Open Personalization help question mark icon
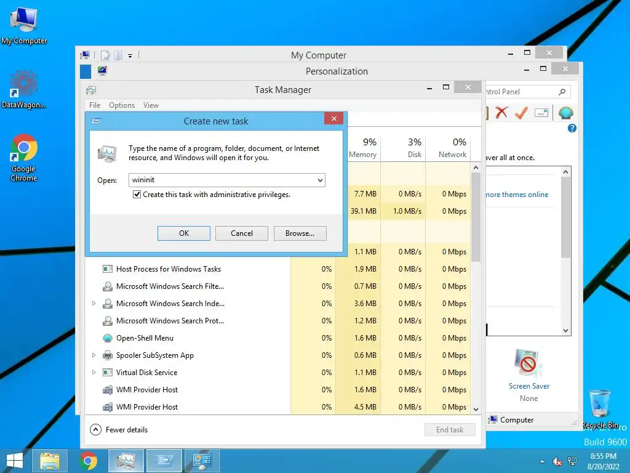630x473 pixels. 572,128
